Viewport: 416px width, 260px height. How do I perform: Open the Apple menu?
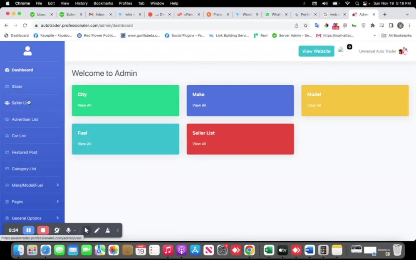pos(7,3)
